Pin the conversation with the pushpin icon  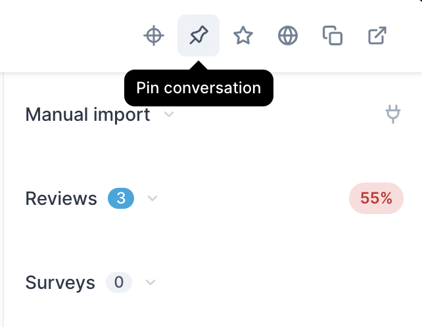coord(199,35)
